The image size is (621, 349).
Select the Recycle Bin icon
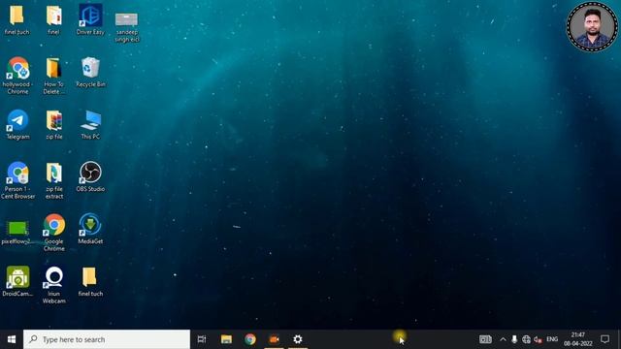[x=90, y=68]
